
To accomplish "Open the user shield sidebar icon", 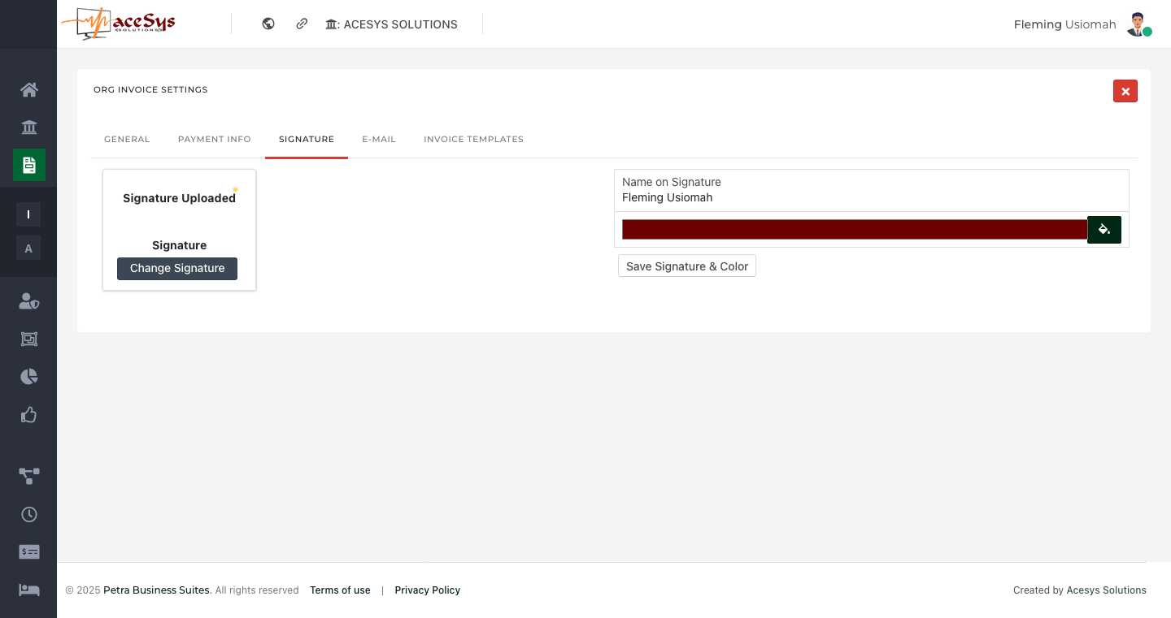I will [x=29, y=301].
